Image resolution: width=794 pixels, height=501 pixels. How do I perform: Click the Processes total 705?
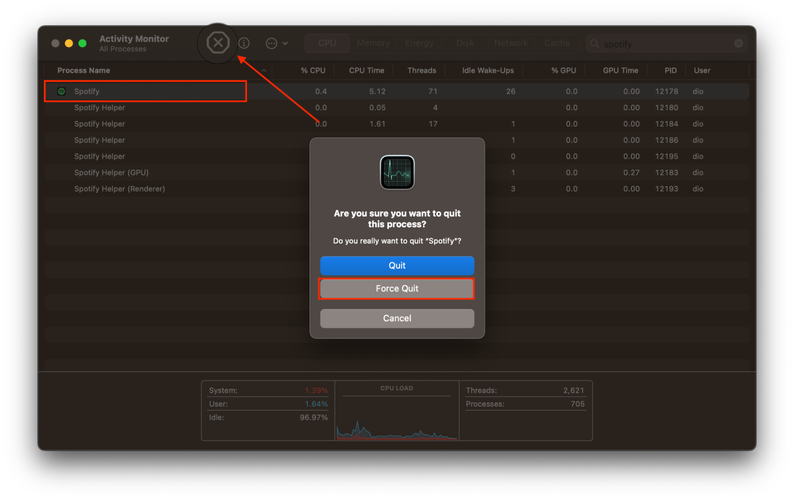(577, 404)
